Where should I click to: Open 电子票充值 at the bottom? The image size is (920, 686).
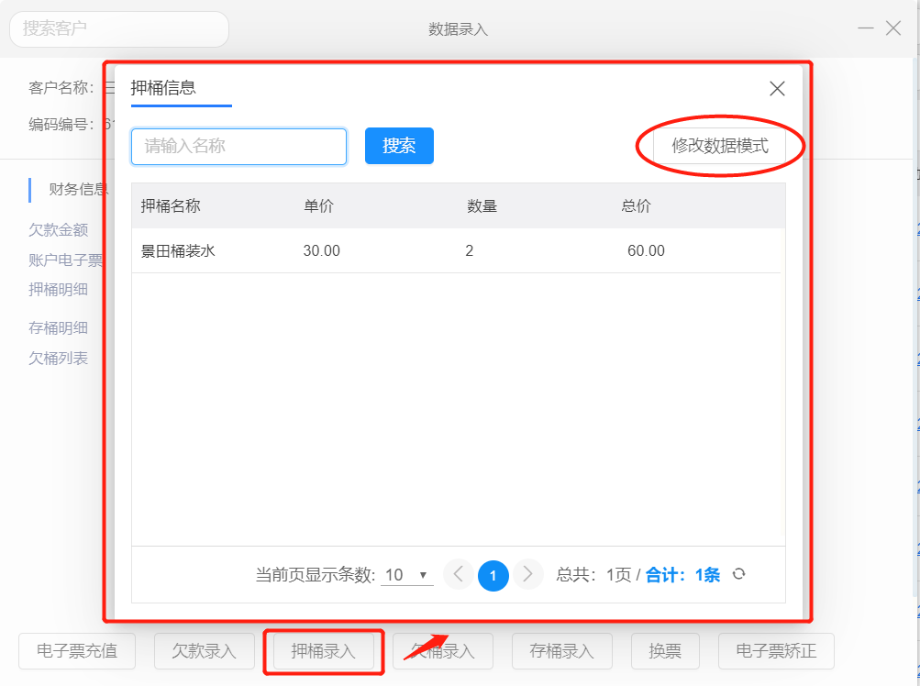pos(77,651)
